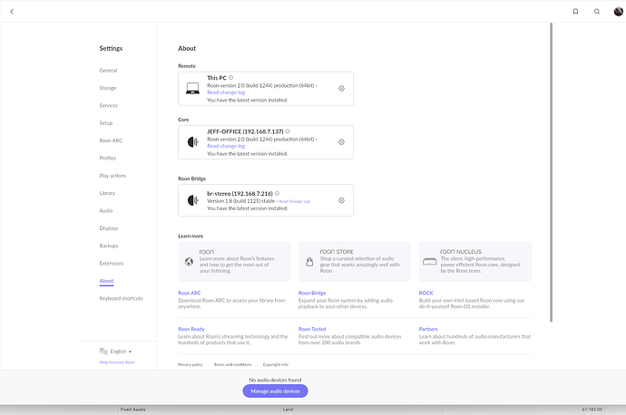Open gear settings for This PC
This screenshot has height=415, width=626.
pyautogui.click(x=341, y=89)
